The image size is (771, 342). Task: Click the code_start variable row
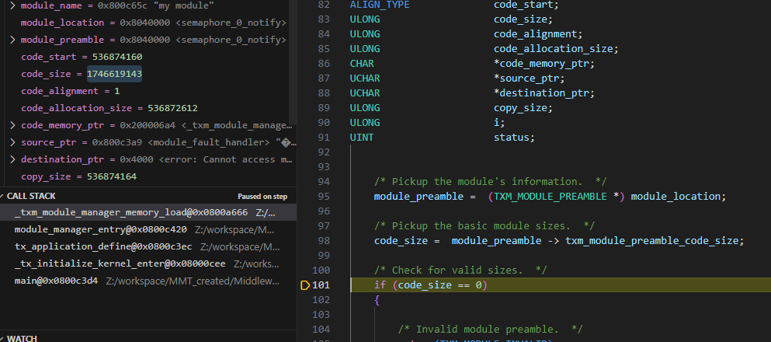(x=82, y=57)
